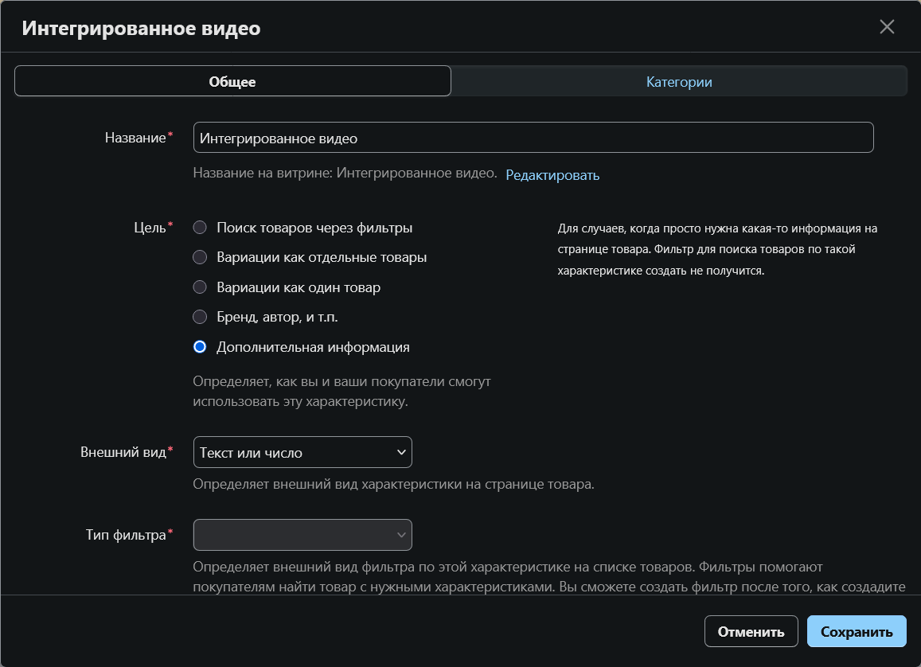Click the Название field label
Image resolution: width=921 pixels, height=667 pixels.
coord(135,138)
